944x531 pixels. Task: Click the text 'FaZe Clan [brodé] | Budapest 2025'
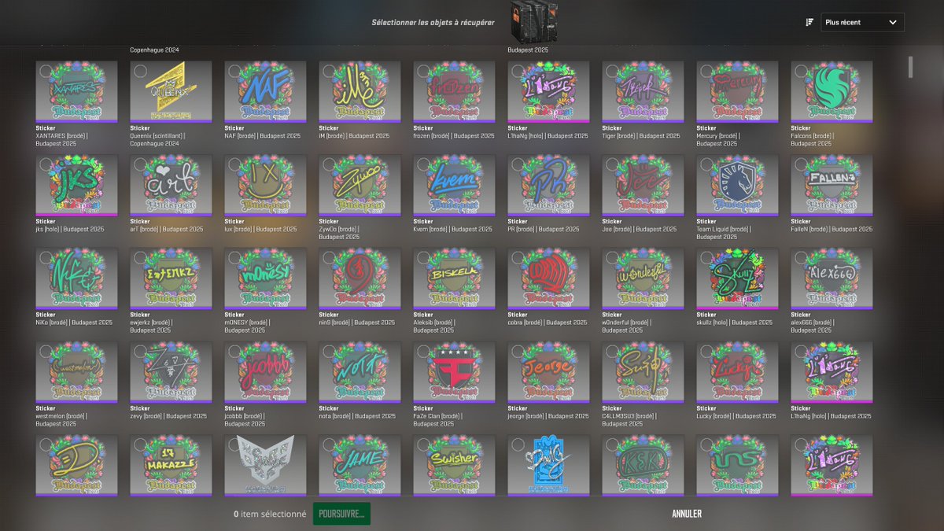pos(437,420)
